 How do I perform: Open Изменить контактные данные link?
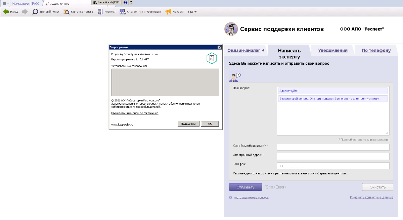tap(371, 198)
